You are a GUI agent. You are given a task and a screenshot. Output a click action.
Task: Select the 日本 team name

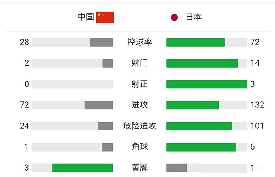[194, 17]
